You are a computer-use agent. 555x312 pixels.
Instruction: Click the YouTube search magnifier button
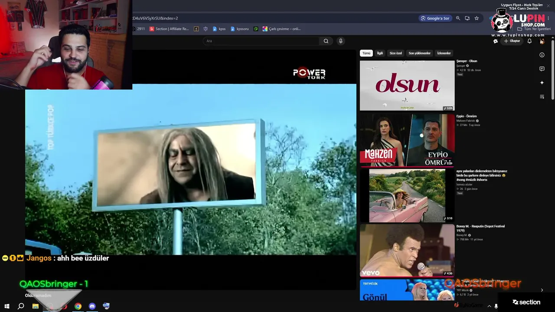(x=326, y=41)
